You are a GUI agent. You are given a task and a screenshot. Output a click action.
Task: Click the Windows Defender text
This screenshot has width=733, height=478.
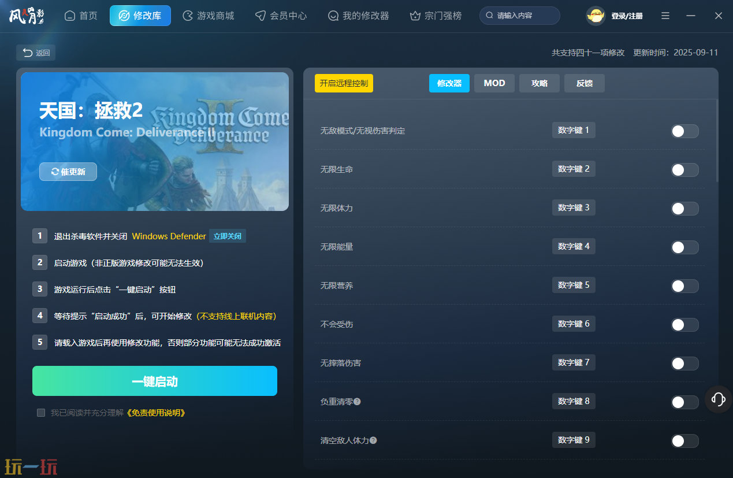(169, 236)
